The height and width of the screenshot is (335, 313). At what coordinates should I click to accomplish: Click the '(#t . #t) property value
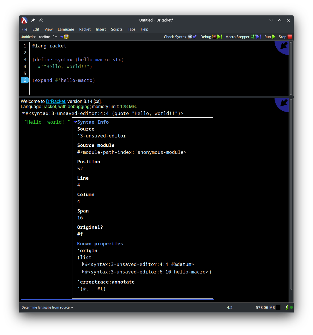pyautogui.click(x=91, y=289)
